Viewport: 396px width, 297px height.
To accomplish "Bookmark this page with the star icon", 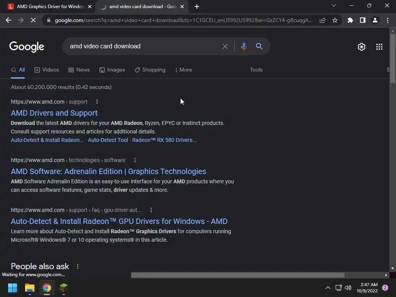I will [x=335, y=20].
